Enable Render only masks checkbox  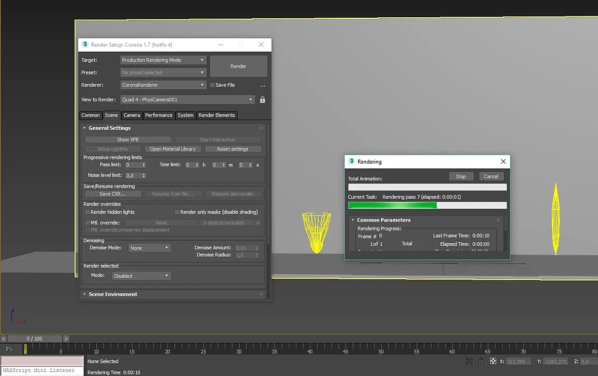177,212
